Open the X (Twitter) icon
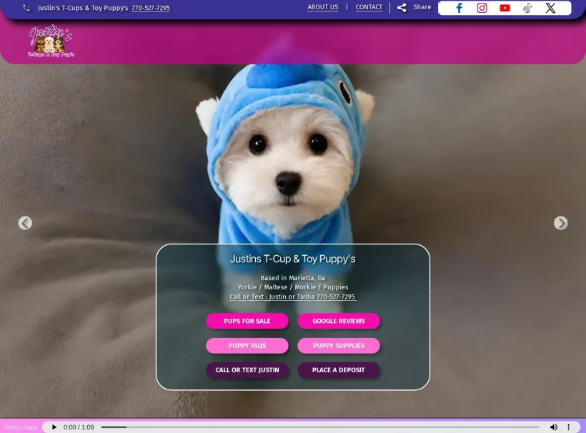Viewport: 586px width, 433px height. (550, 8)
